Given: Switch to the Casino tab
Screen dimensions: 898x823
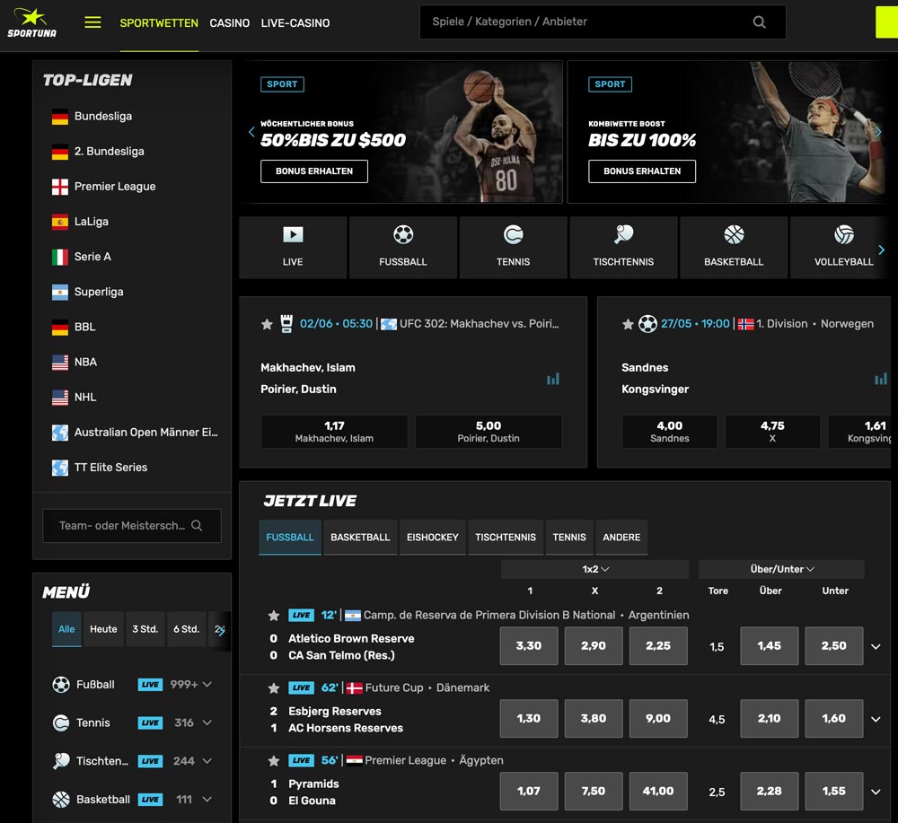Looking at the screenshot, I should (x=229, y=23).
